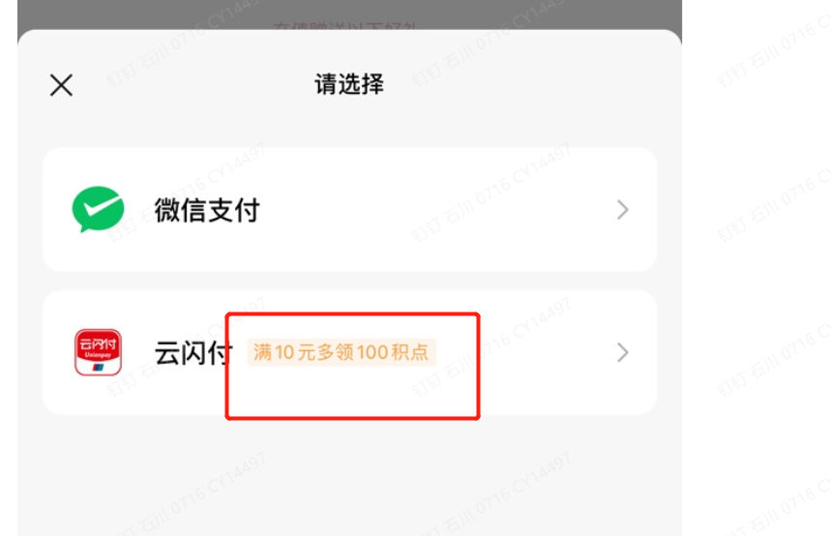Open the 微信支付 row chevron arrow
The width and height of the screenshot is (831, 536).
[x=623, y=209]
